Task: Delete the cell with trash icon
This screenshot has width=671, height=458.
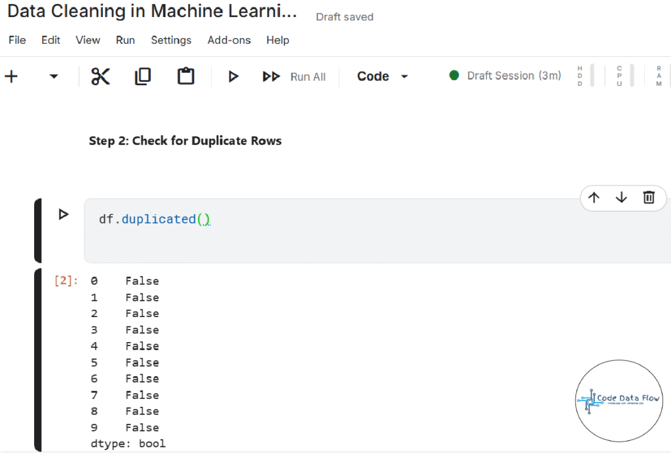Action: (x=649, y=197)
